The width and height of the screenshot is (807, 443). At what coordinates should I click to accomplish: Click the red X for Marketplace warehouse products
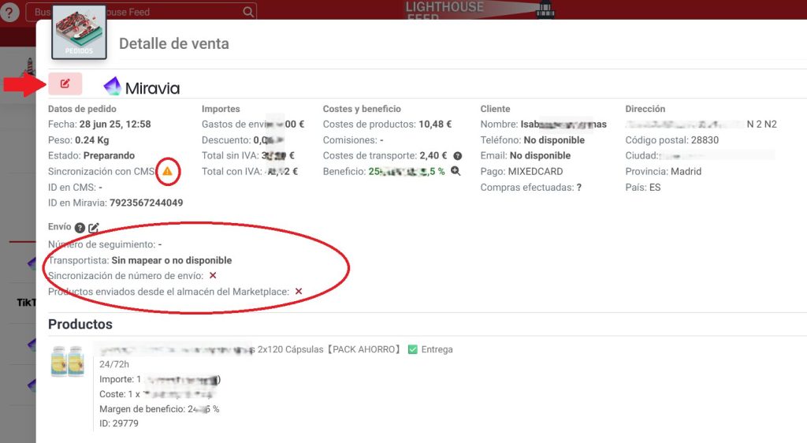[298, 292]
